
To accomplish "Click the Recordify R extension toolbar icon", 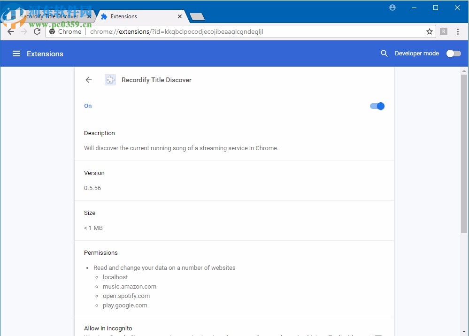I will [444, 31].
